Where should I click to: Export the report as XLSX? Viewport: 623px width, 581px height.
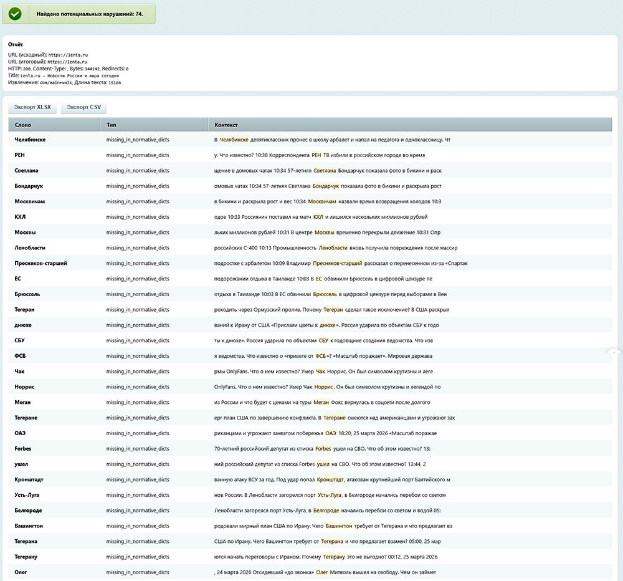pyautogui.click(x=32, y=107)
